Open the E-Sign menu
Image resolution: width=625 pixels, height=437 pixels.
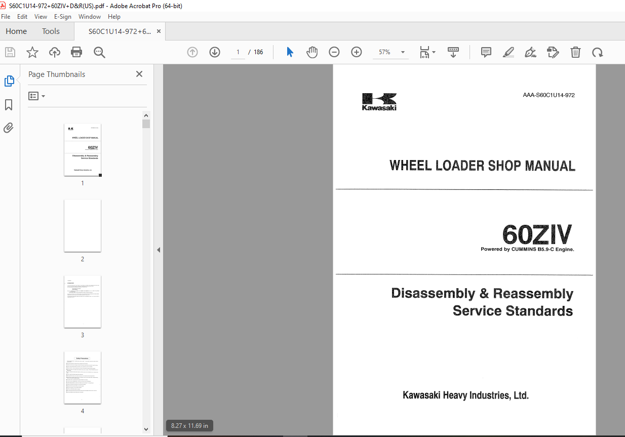tap(64, 17)
